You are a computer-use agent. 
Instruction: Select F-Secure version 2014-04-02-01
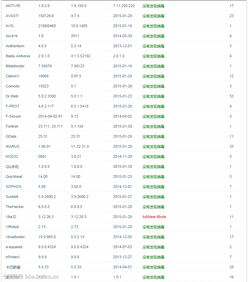pyautogui.click(x=50, y=116)
